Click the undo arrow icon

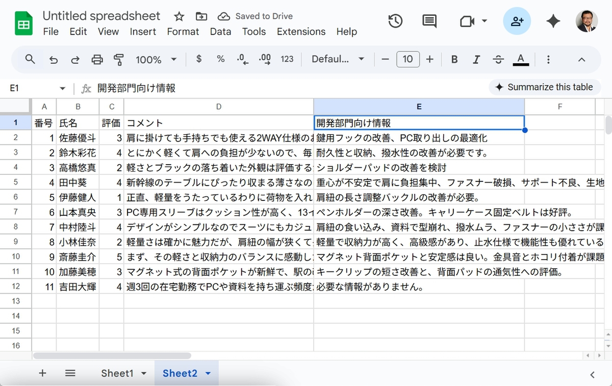(x=54, y=60)
